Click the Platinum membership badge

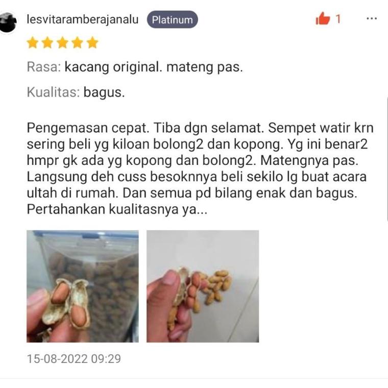click(x=172, y=19)
